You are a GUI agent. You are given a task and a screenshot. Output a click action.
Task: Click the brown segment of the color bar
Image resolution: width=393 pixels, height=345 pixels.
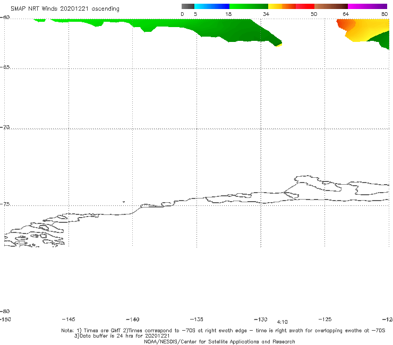pyautogui.click(x=331, y=6)
